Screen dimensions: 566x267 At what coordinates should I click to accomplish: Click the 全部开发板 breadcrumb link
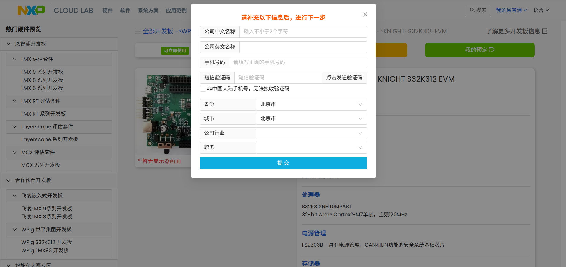158,31
